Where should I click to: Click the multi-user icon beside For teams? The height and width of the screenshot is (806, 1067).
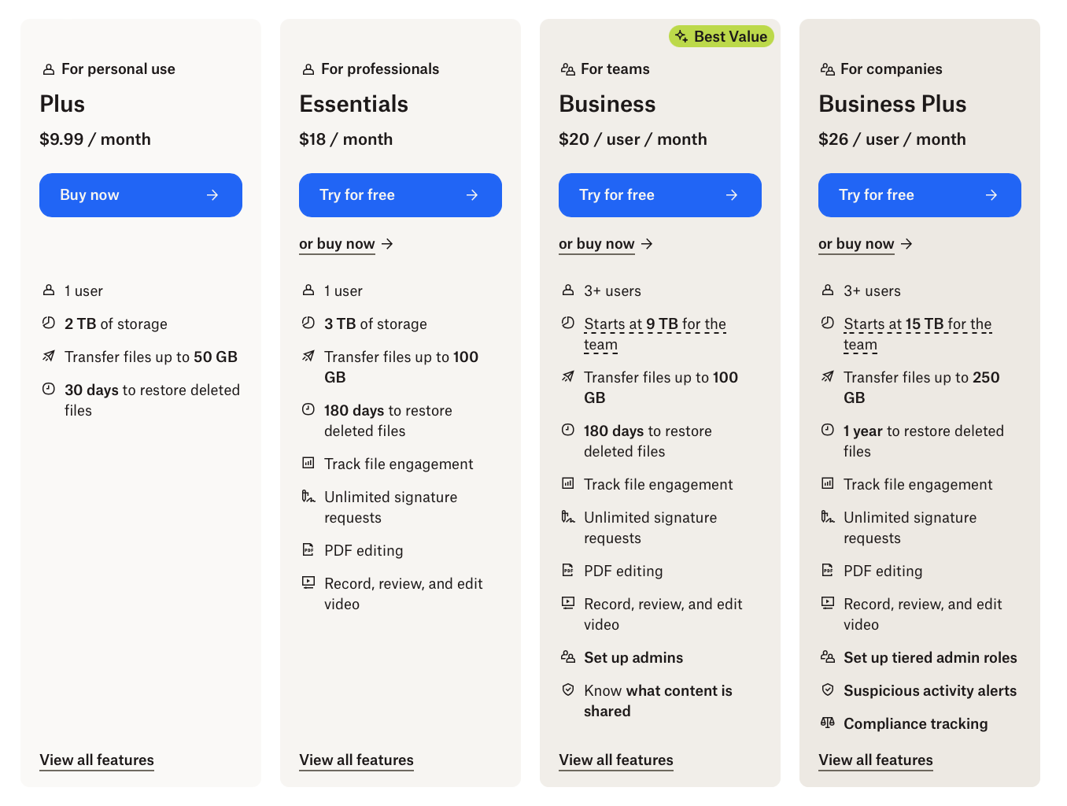point(568,68)
